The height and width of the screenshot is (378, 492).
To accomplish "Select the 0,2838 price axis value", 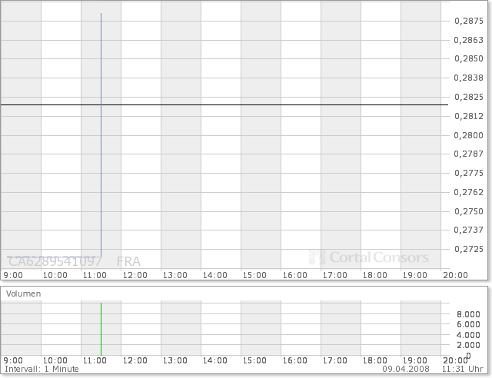I will [x=469, y=78].
